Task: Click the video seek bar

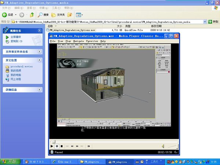Action: point(114,141)
